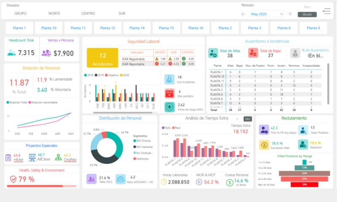Screen dimensions: 337x202
Task: Advance to next period with right arrow
Action: point(289,14)
